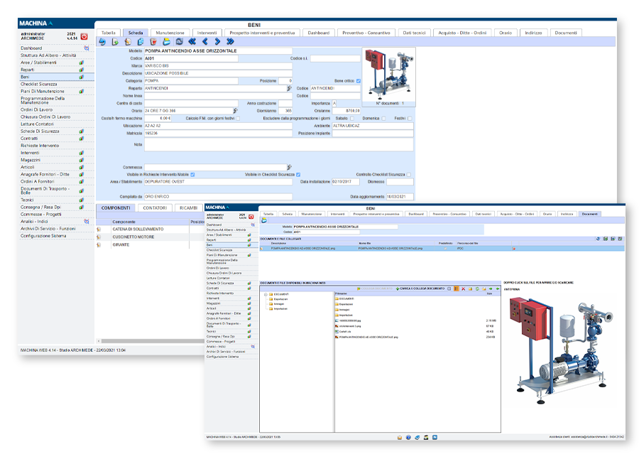The width and height of the screenshot is (639, 469).
Task: Switch to Manutenzione tab in back window
Action: 170,33
